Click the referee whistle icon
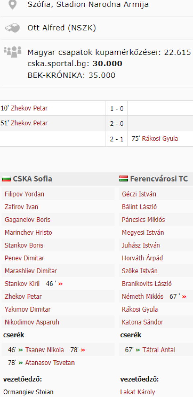 [13, 28]
